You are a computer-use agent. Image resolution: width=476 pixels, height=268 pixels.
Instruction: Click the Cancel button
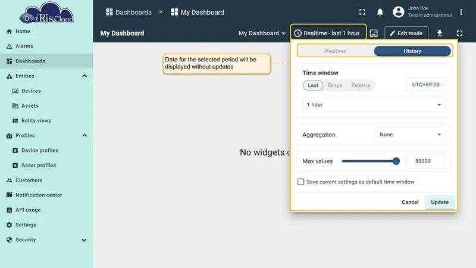[x=410, y=202]
